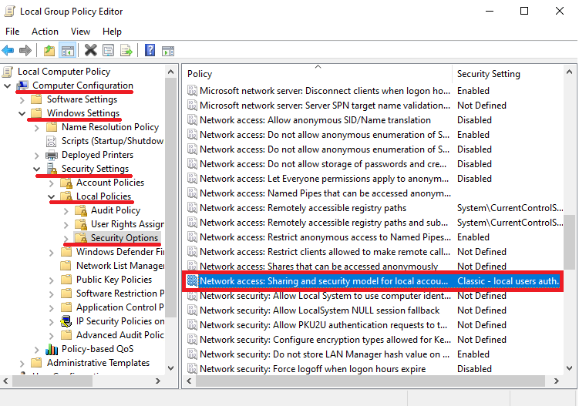Viewport: 579px width, 406px height.
Task: Toggle the Show/Hide Action Pane icon
Action: click(x=168, y=51)
